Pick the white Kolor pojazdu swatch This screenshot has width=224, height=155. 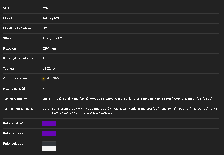pyautogui.click(x=49, y=148)
